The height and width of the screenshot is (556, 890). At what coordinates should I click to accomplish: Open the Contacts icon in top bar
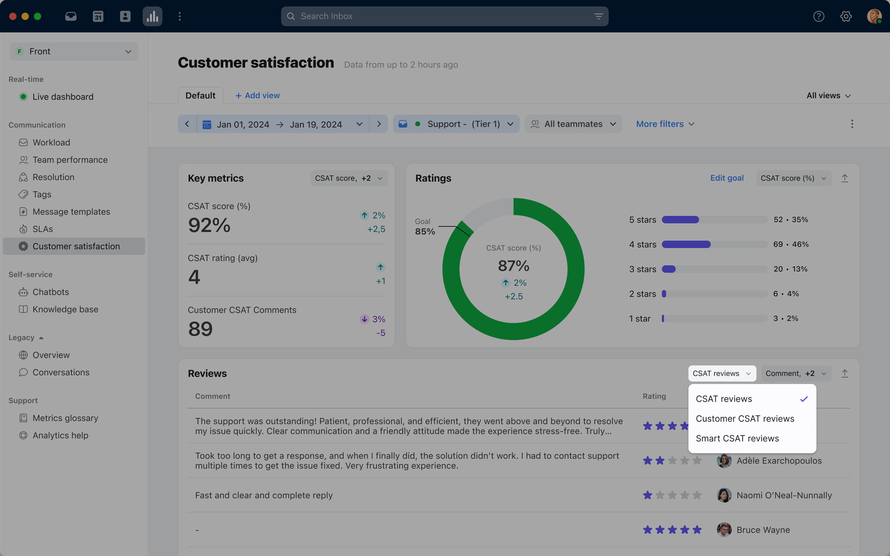(x=125, y=16)
